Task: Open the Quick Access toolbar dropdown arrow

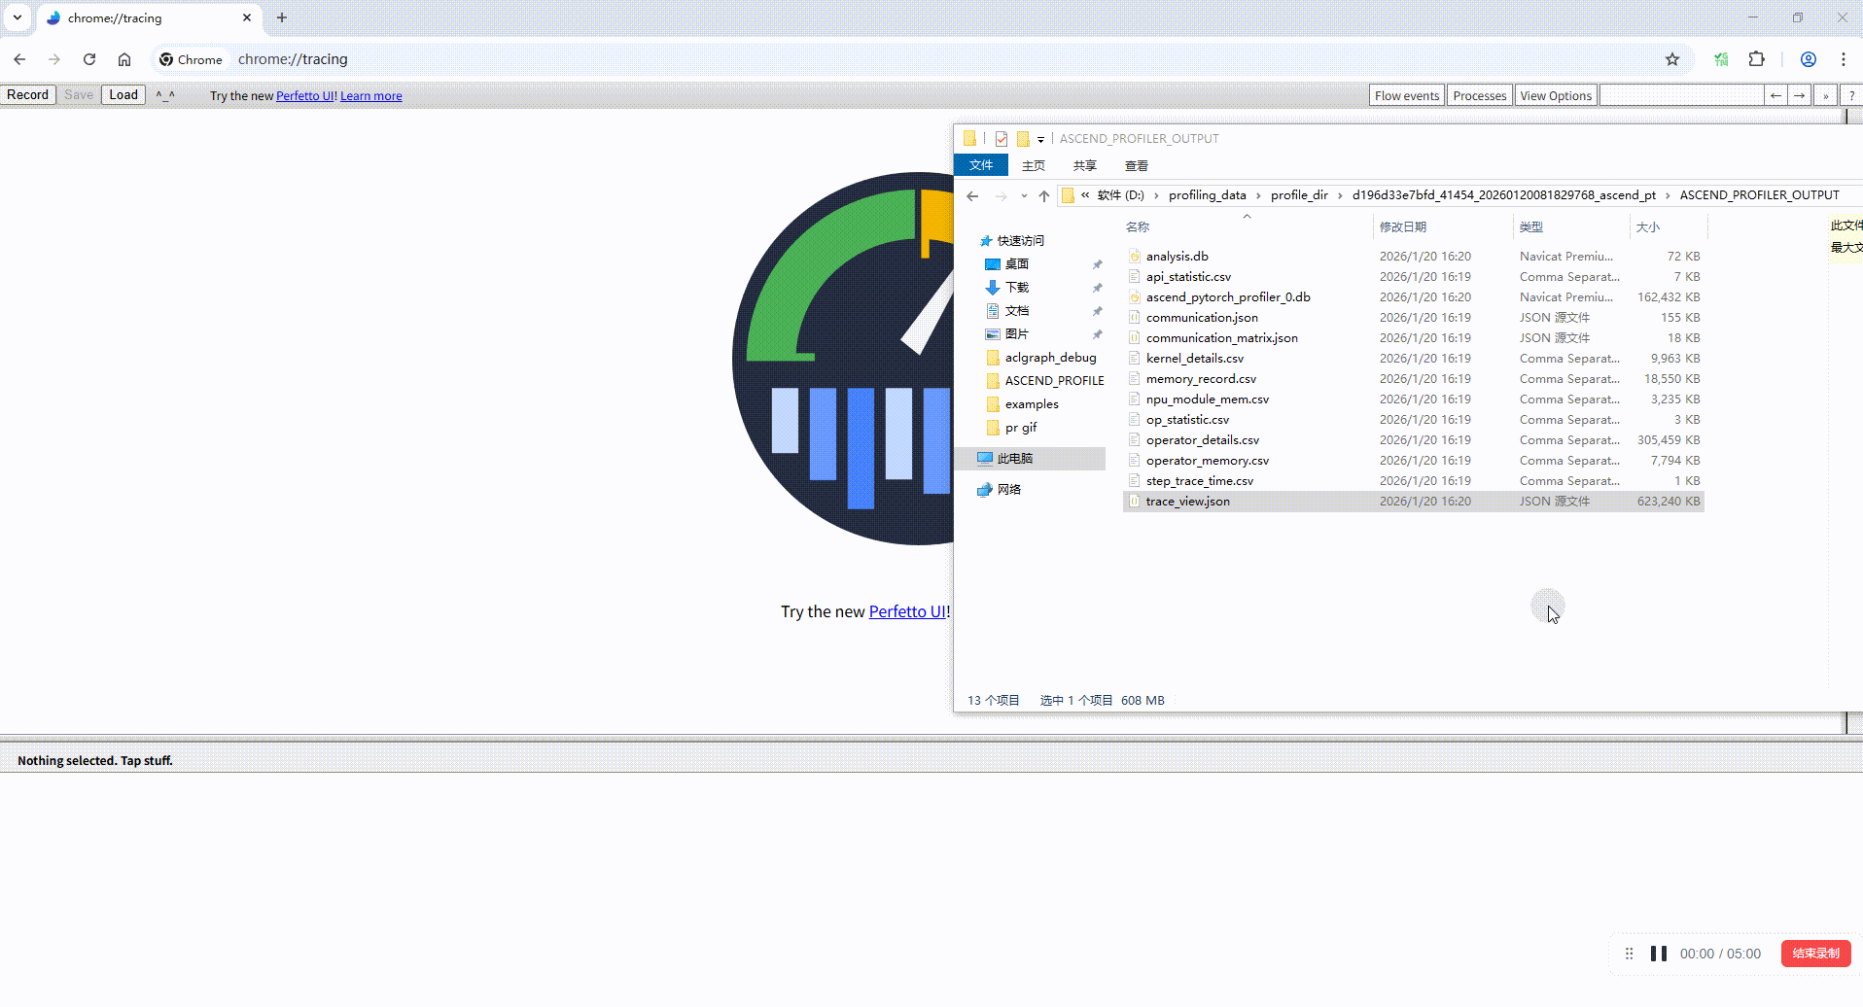Action: click(x=1040, y=139)
